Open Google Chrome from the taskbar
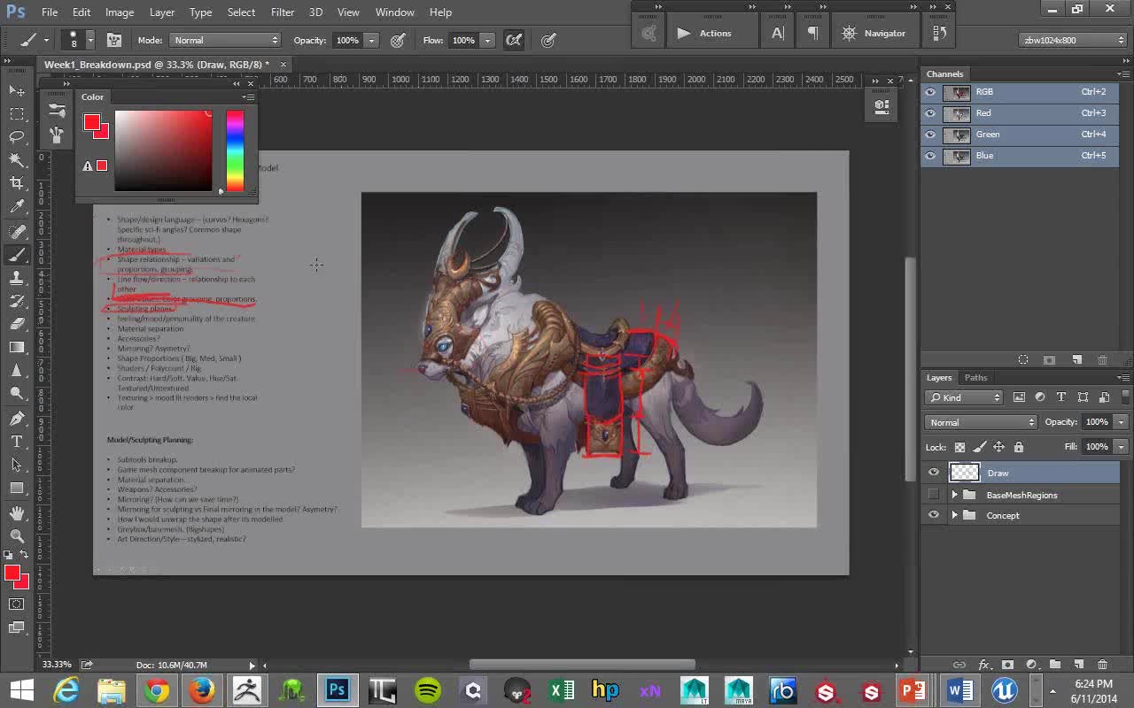The height and width of the screenshot is (708, 1134). point(157,690)
